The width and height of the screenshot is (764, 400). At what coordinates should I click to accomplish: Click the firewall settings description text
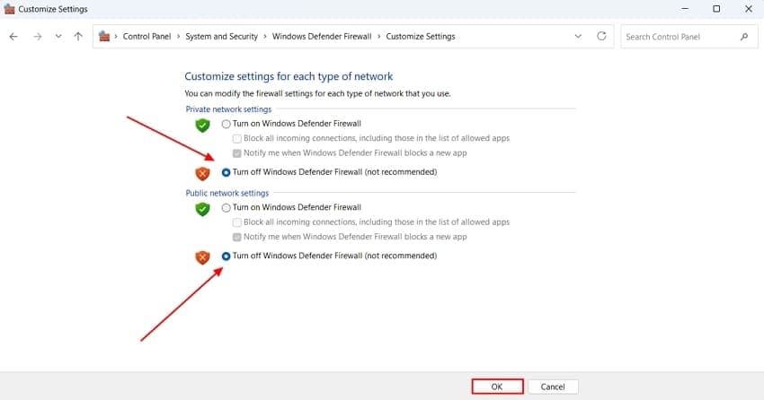pyautogui.click(x=317, y=93)
